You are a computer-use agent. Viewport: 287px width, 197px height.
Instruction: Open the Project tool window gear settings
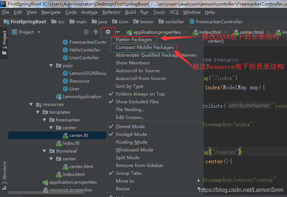click(108, 32)
